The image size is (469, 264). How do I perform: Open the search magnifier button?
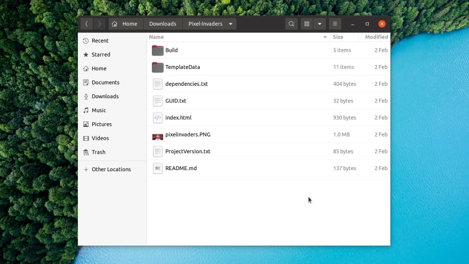292,24
